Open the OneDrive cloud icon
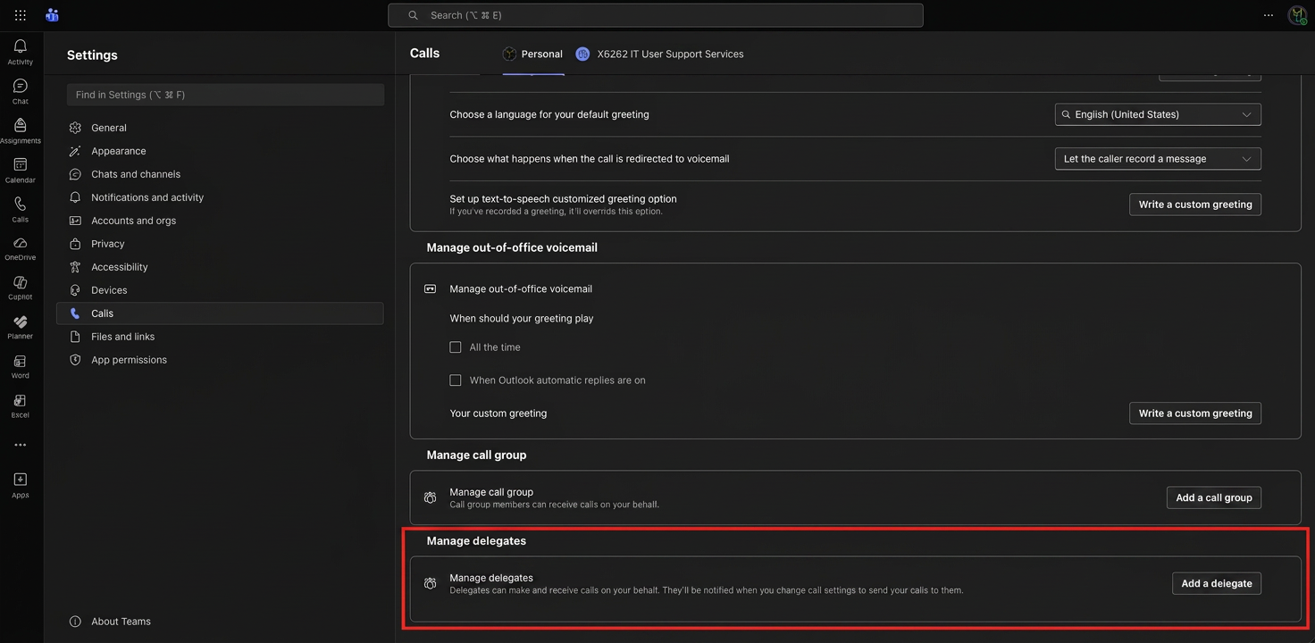 point(20,243)
